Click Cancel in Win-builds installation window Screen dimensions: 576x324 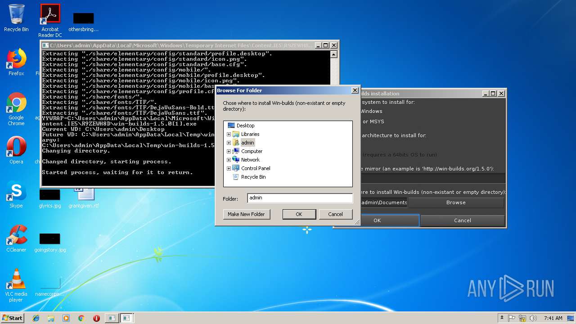click(x=463, y=220)
